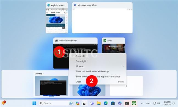This screenshot has height=107, width=178.
Task: Open Microsoft Teams from the taskbar
Action: pyautogui.click(x=92, y=103)
